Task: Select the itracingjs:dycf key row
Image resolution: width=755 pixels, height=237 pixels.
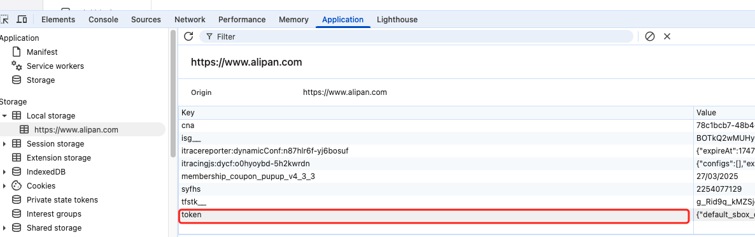Action: (436, 164)
